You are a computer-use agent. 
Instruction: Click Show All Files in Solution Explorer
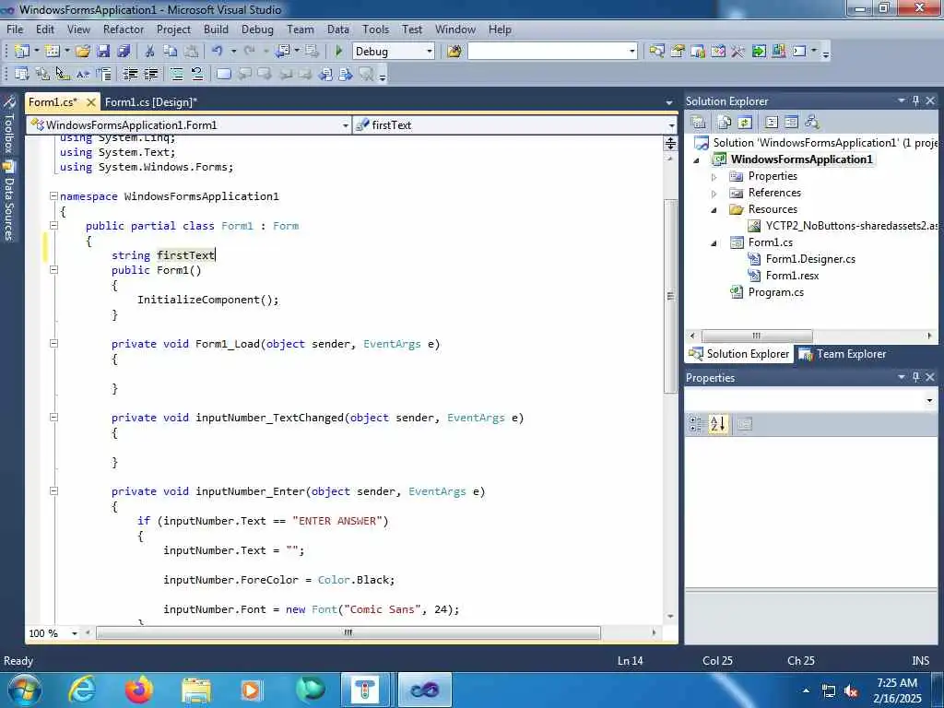(725, 123)
